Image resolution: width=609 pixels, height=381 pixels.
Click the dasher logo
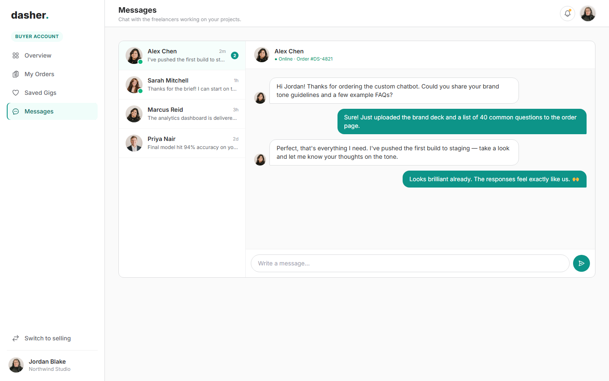coord(30,15)
